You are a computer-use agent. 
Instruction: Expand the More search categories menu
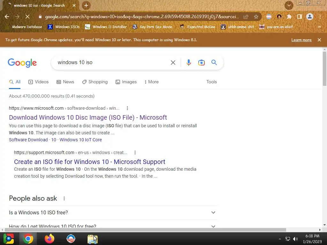coord(152,82)
